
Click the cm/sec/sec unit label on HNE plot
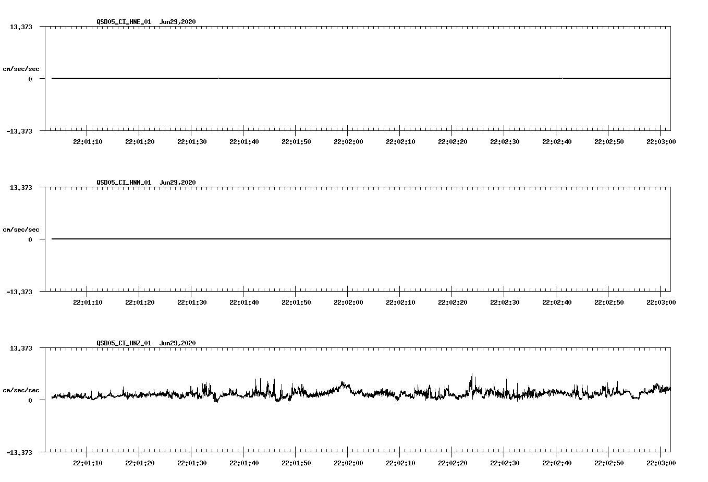click(21, 69)
